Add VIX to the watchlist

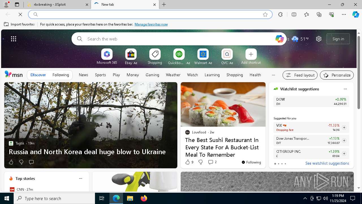pos(344,127)
